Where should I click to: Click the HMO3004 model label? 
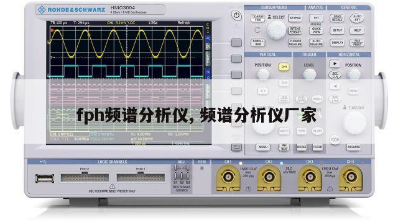pos(123,8)
